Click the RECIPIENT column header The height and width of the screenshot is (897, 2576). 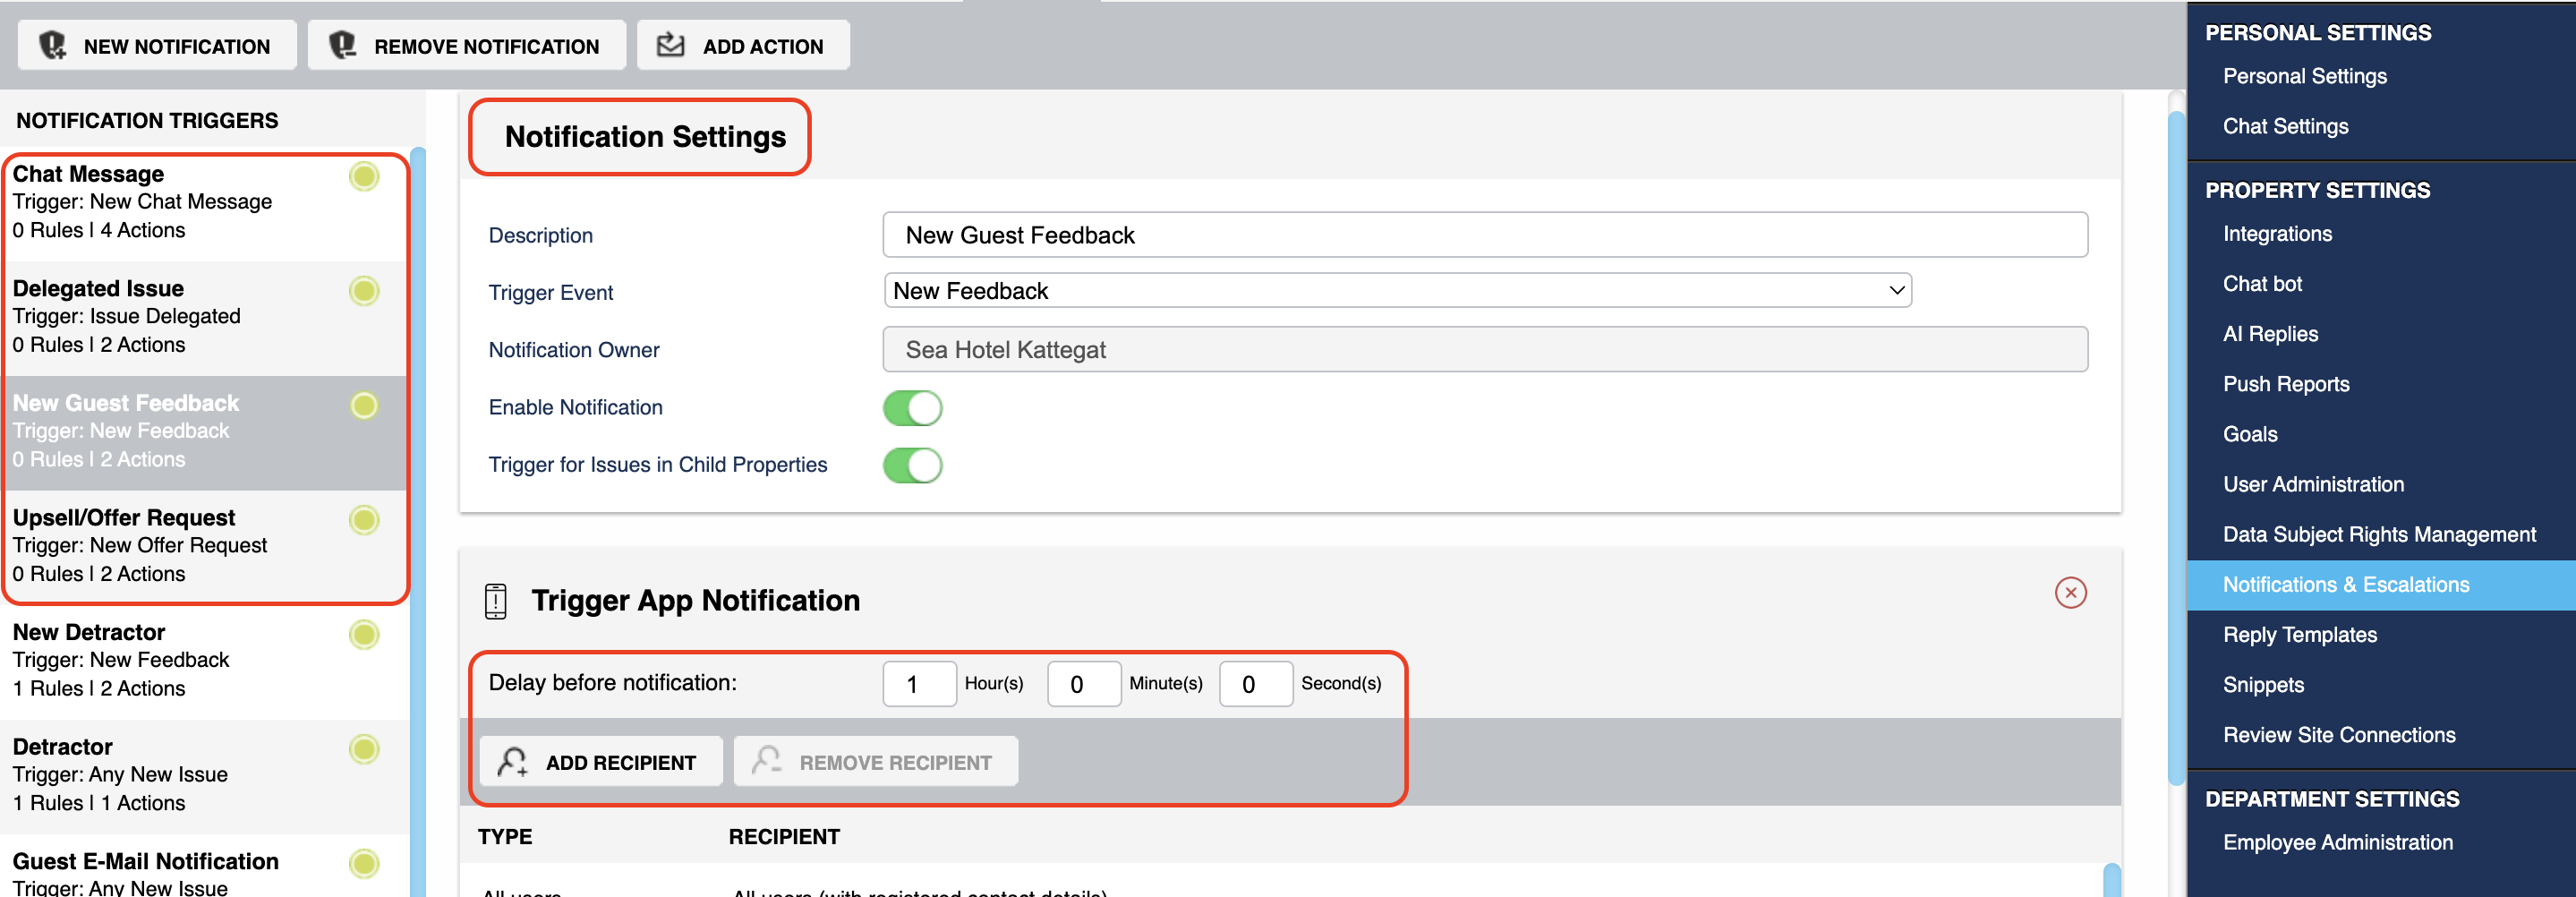(x=784, y=837)
